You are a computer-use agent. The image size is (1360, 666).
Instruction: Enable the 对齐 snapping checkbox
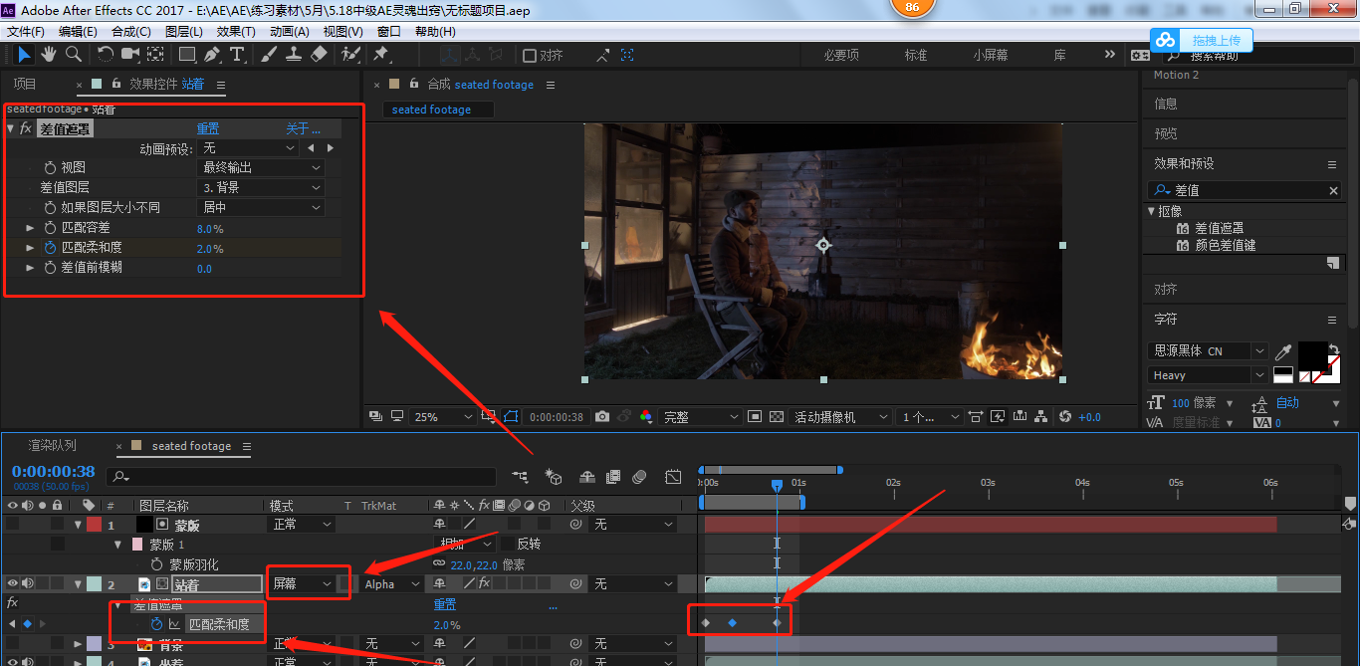[530, 56]
